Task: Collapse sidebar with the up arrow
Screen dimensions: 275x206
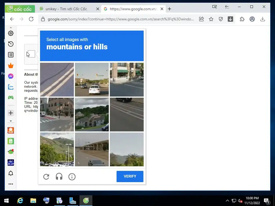Action: click(11, 28)
